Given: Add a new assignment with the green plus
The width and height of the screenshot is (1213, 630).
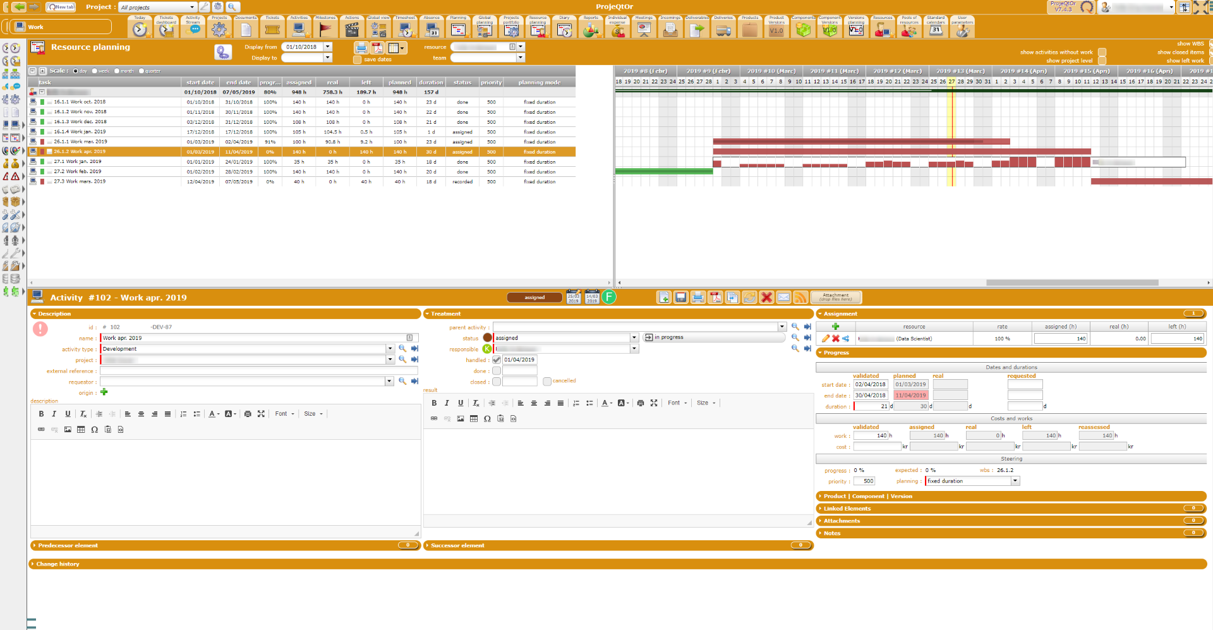Looking at the screenshot, I should [x=835, y=327].
